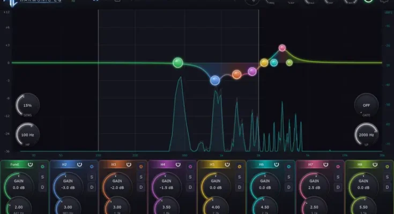Open the H8 band lime gear settings
The height and width of the screenshot is (214, 394).
coord(387,166)
